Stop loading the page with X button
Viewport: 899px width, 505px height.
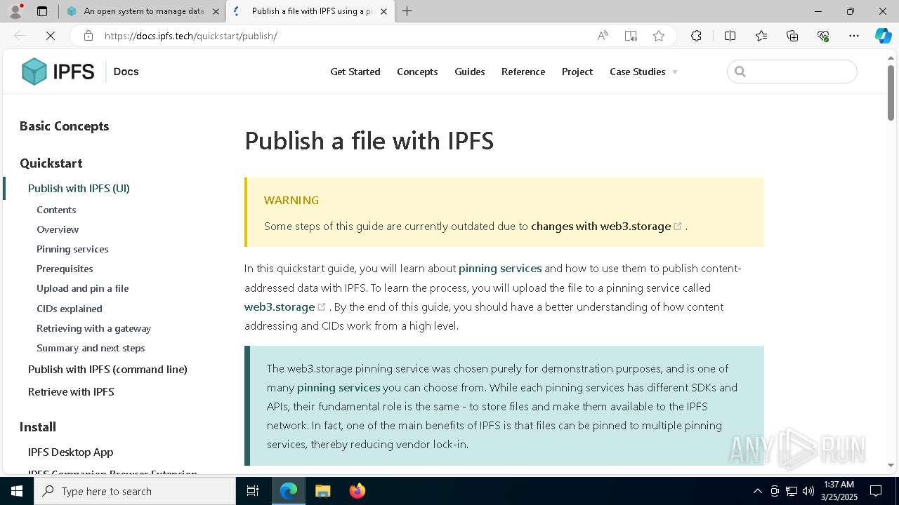51,36
